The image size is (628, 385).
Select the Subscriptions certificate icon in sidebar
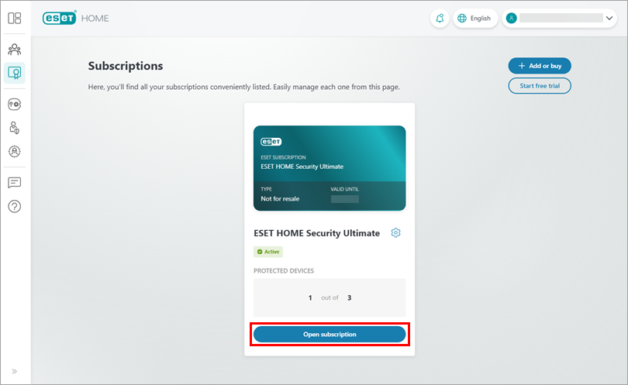15,73
